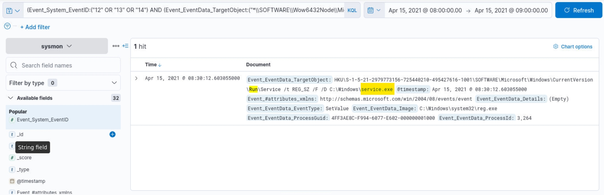Collapse the Available fields section

coord(11,98)
